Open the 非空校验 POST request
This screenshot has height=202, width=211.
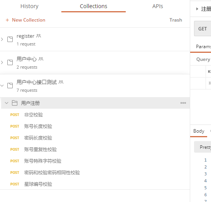(x=34, y=115)
